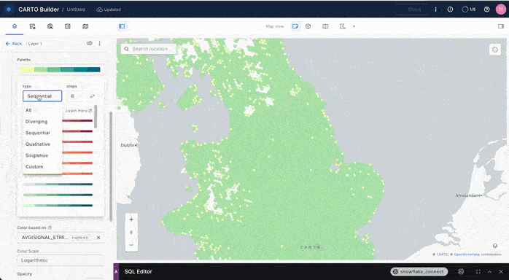
Task: Zoom in with the plus button
Action: tap(131, 219)
